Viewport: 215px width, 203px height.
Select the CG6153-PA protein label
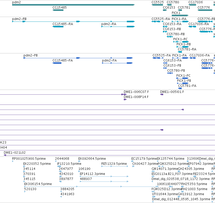click(173, 60)
